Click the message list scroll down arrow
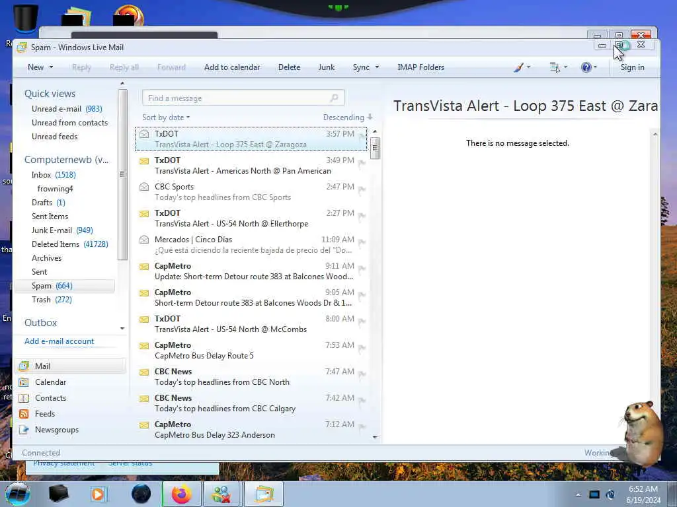The width and height of the screenshot is (677, 507). tap(375, 437)
